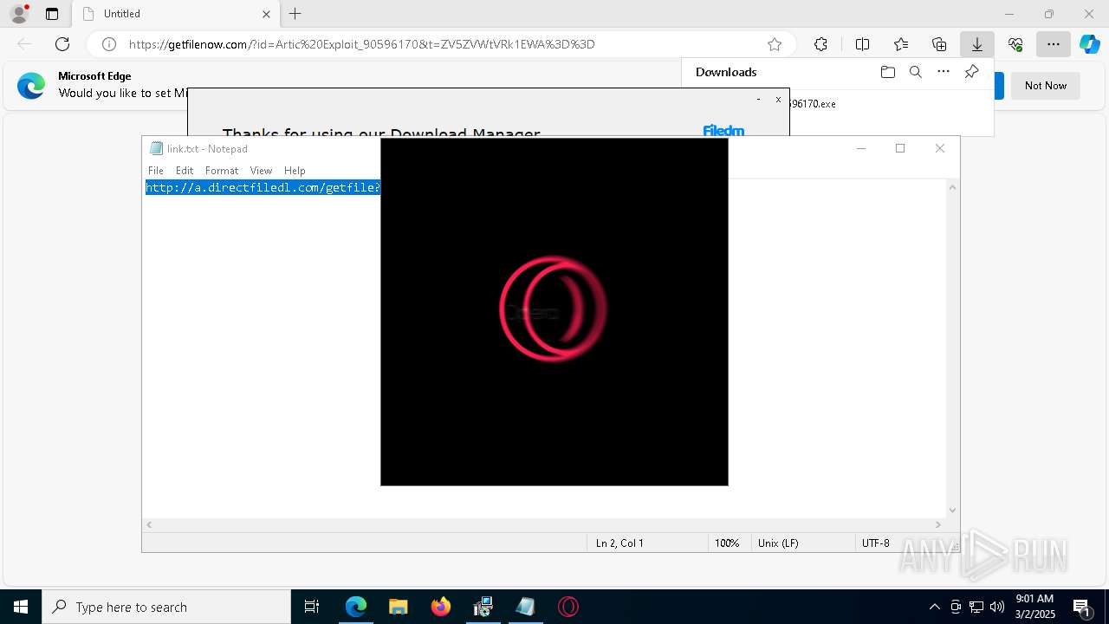Open Edge extensions icon
1109x624 pixels.
(x=820, y=44)
